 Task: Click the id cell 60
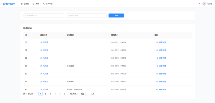(x=26, y=74)
